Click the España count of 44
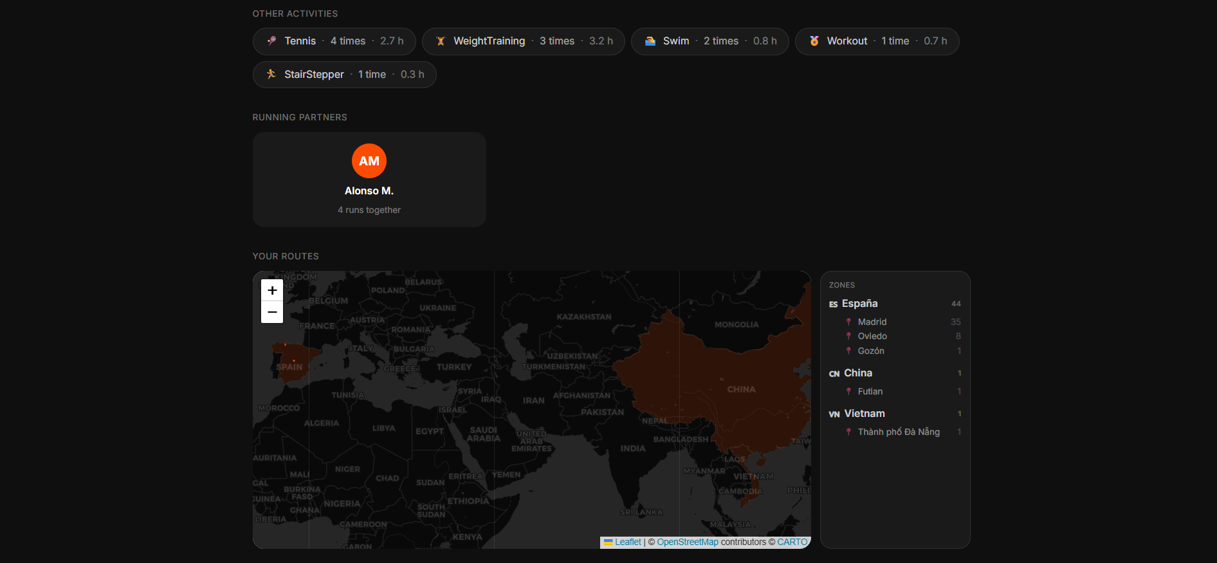 tap(956, 304)
